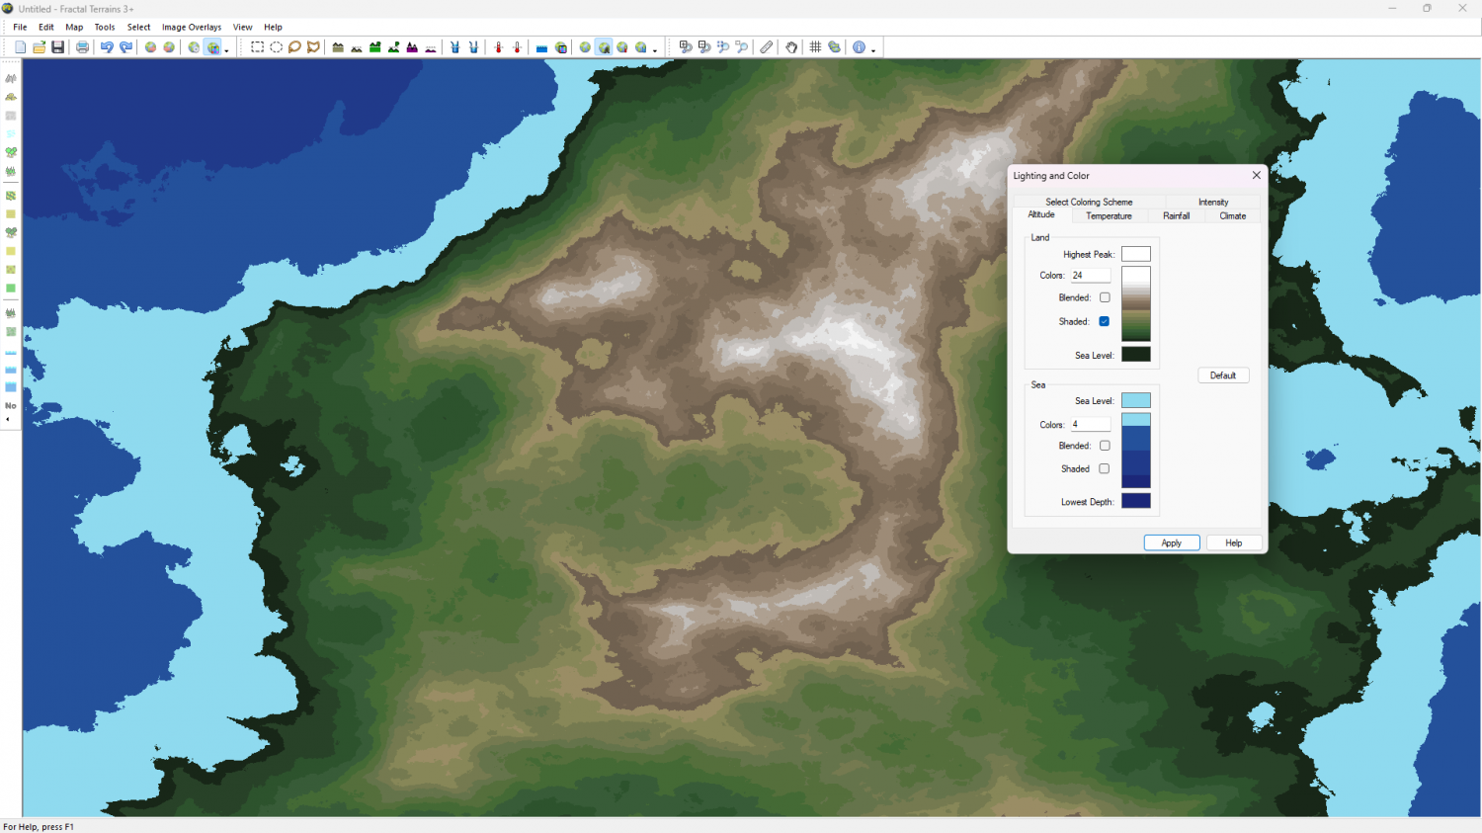Open dropdown arrow after the print icon group
1482x833 pixels.
[226, 49]
